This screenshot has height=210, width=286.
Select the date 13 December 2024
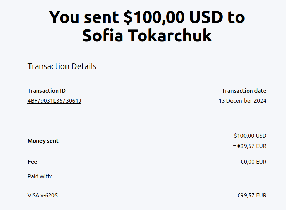[x=242, y=101]
